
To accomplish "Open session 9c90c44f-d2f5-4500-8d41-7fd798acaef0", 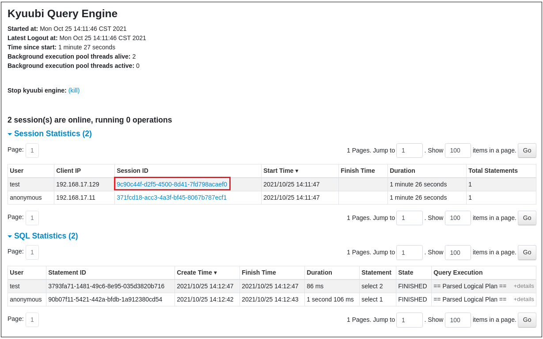I will [172, 184].
